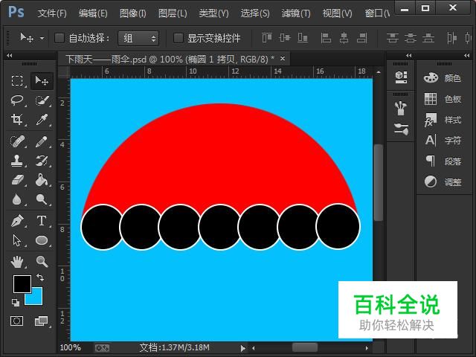Open the Brush panel icon
476x357 pixels.
tap(401, 129)
